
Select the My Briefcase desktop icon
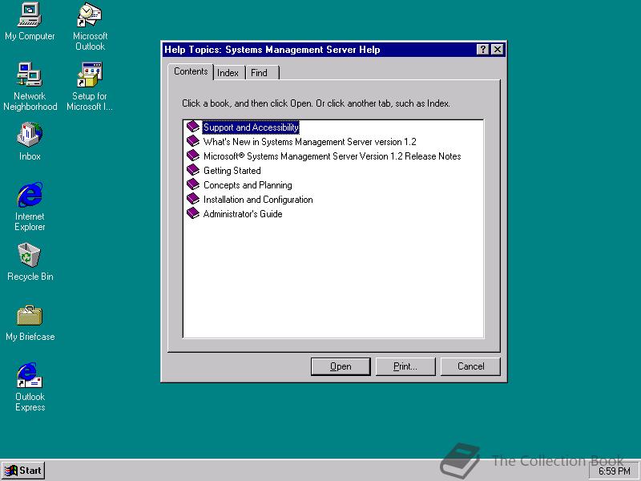click(30, 323)
